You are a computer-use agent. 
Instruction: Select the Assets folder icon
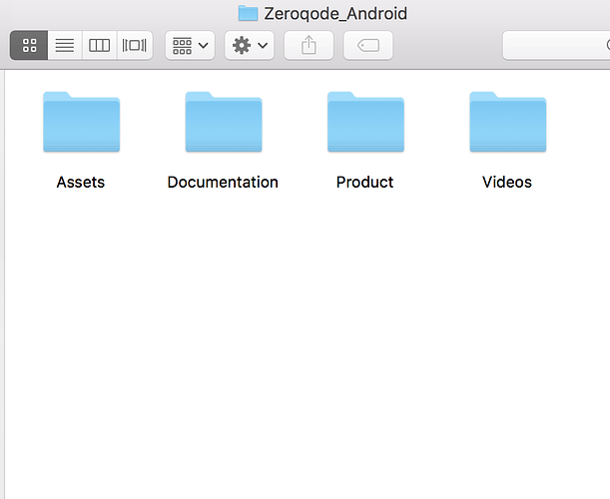click(x=81, y=122)
